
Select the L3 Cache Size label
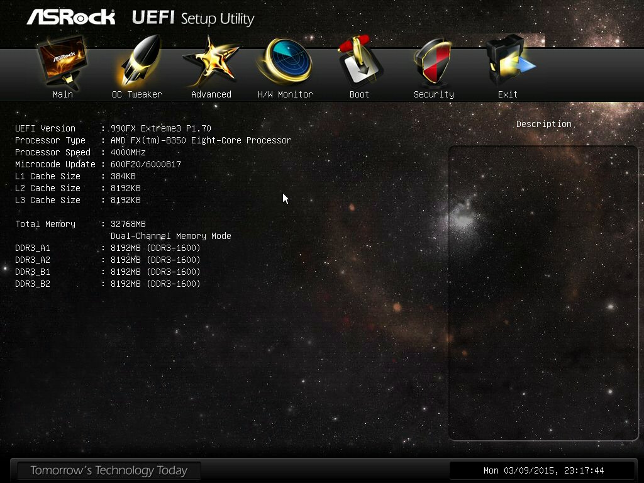coord(48,200)
